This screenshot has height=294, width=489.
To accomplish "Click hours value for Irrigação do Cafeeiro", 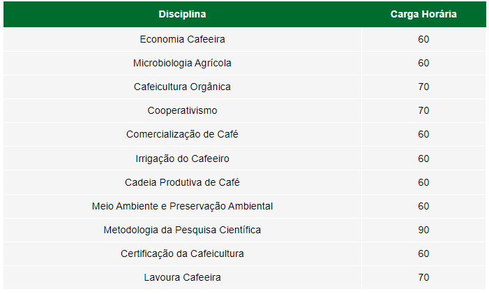I will tap(423, 159).
